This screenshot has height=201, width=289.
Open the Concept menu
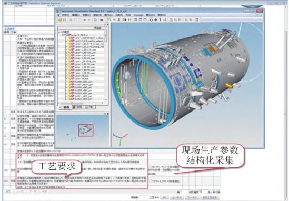(x=138, y=15)
